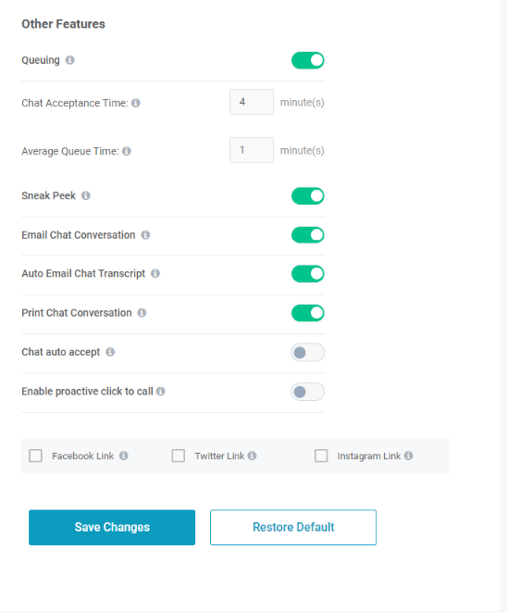Image resolution: width=507 pixels, height=612 pixels.
Task: Click the Print Chat Conversation info icon
Action: pos(142,313)
